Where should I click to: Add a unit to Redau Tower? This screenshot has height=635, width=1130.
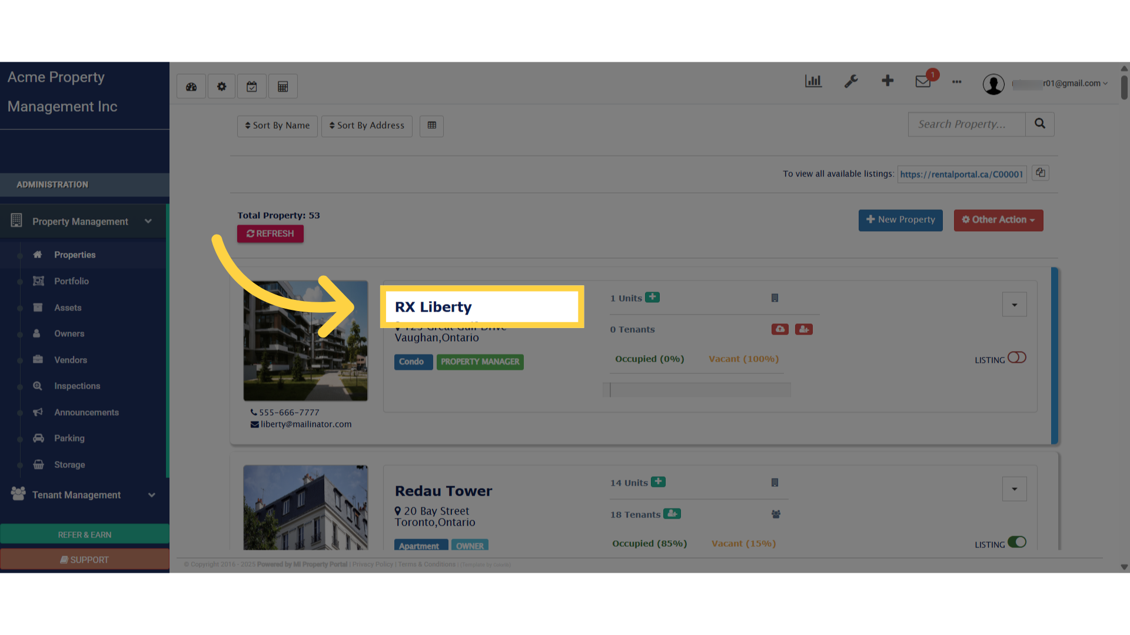(658, 482)
